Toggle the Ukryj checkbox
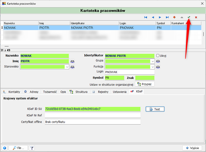The height and width of the screenshot is (152, 206). [158, 56]
